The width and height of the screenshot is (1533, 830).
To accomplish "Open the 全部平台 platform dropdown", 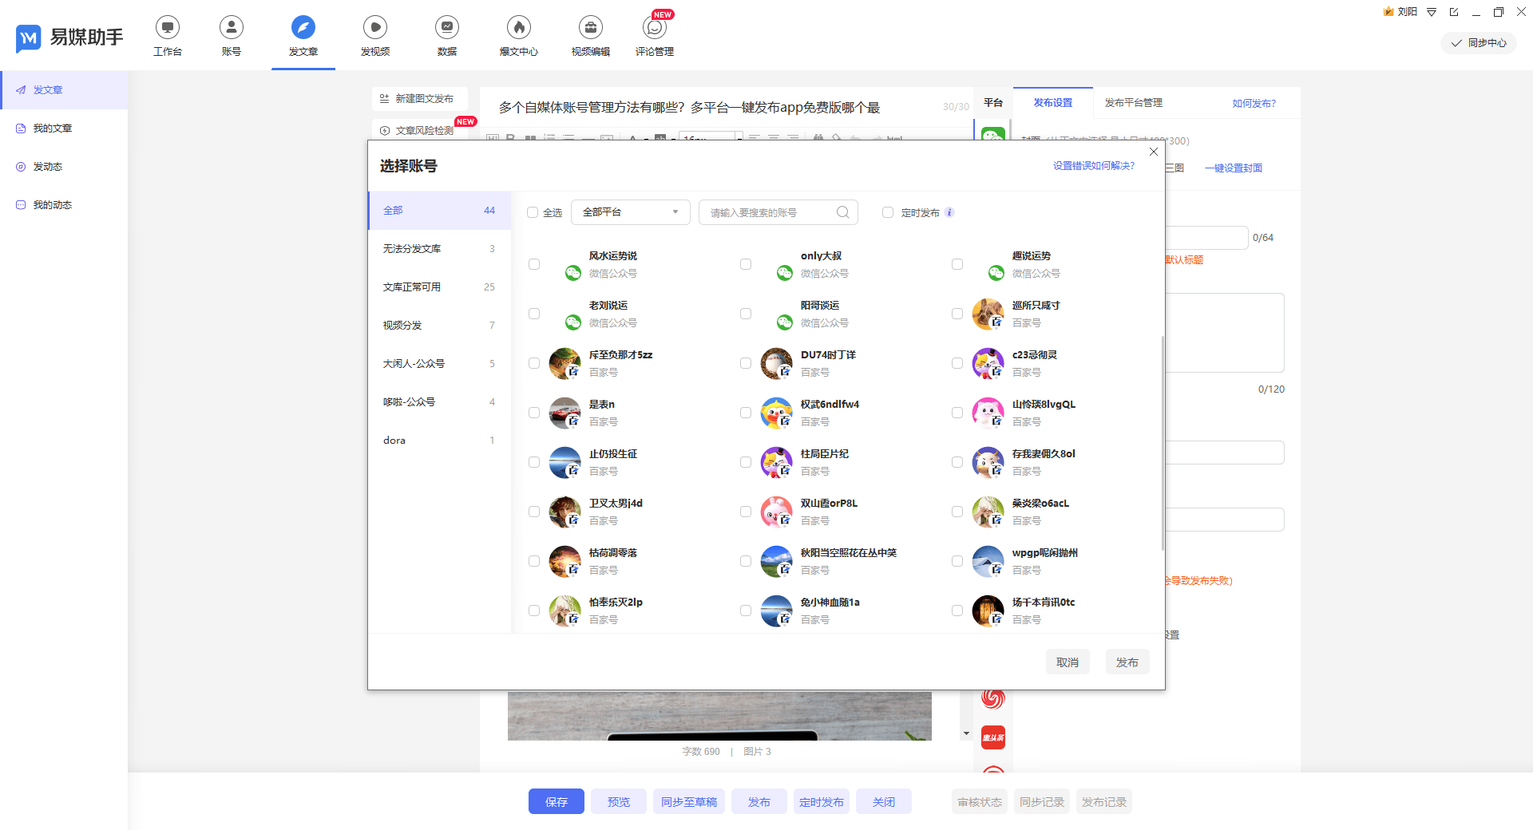I will pyautogui.click(x=630, y=212).
